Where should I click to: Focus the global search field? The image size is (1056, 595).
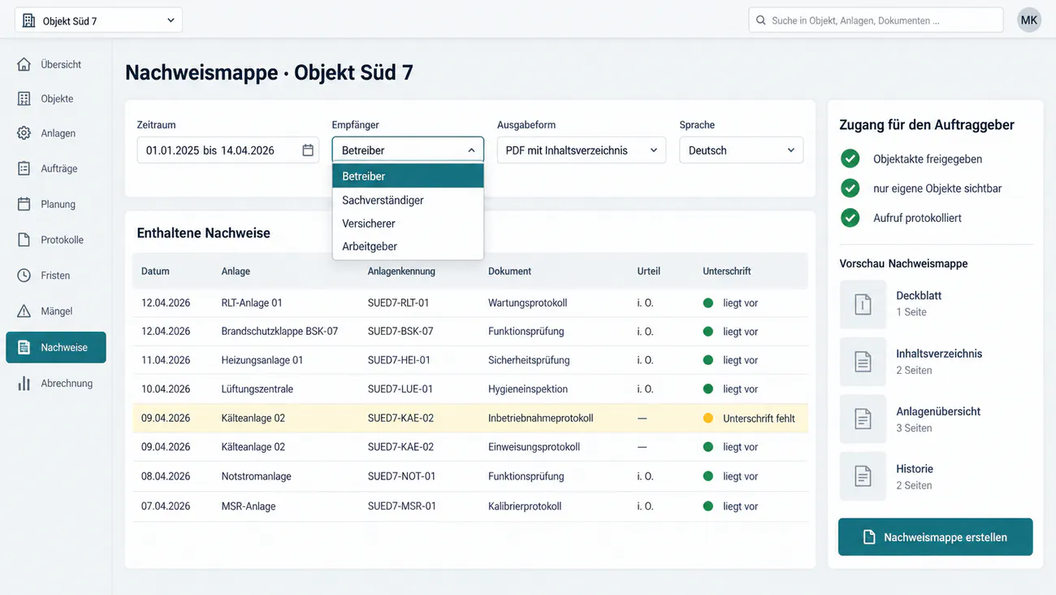tap(876, 20)
